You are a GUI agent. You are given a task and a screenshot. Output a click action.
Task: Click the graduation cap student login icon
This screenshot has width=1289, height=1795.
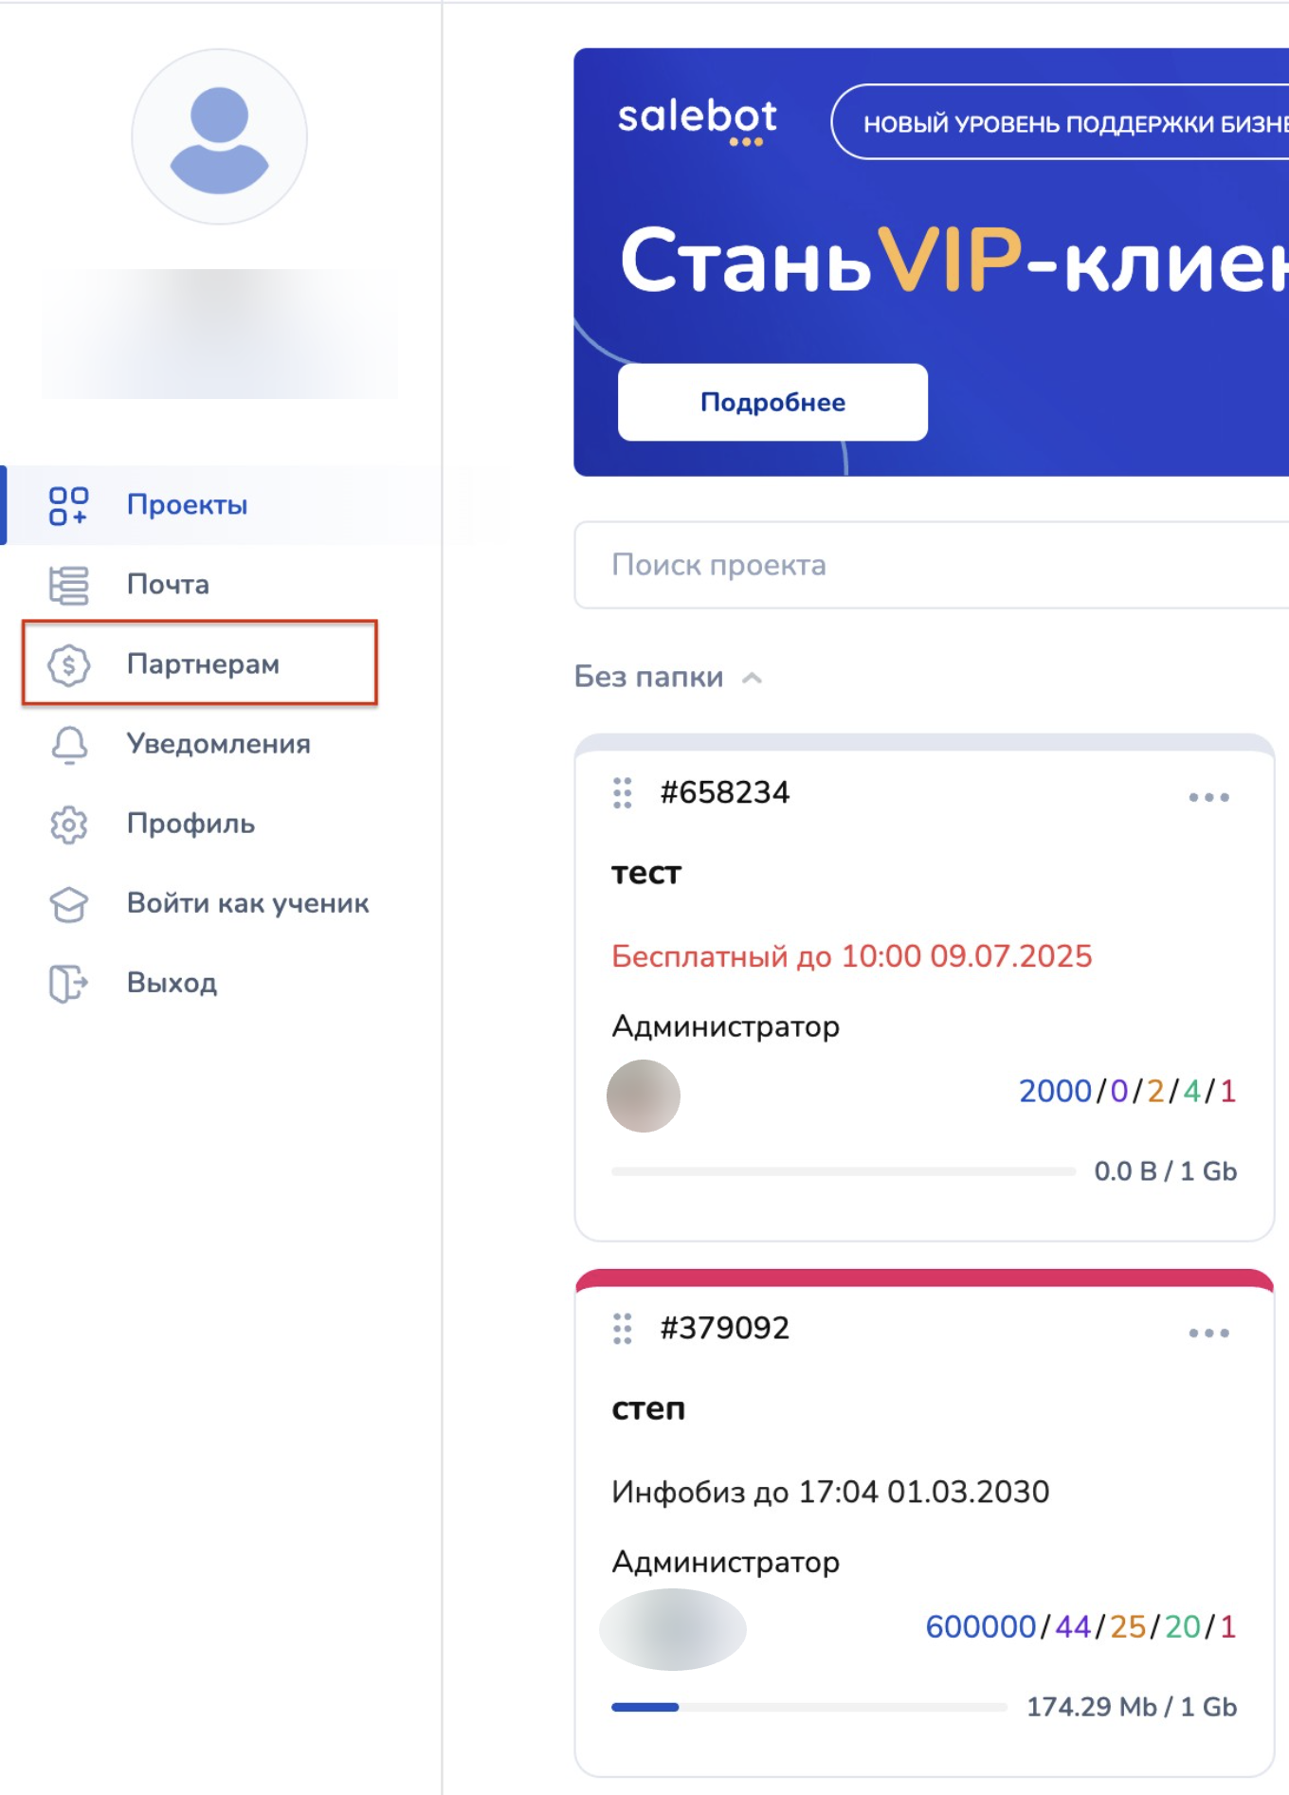(68, 904)
